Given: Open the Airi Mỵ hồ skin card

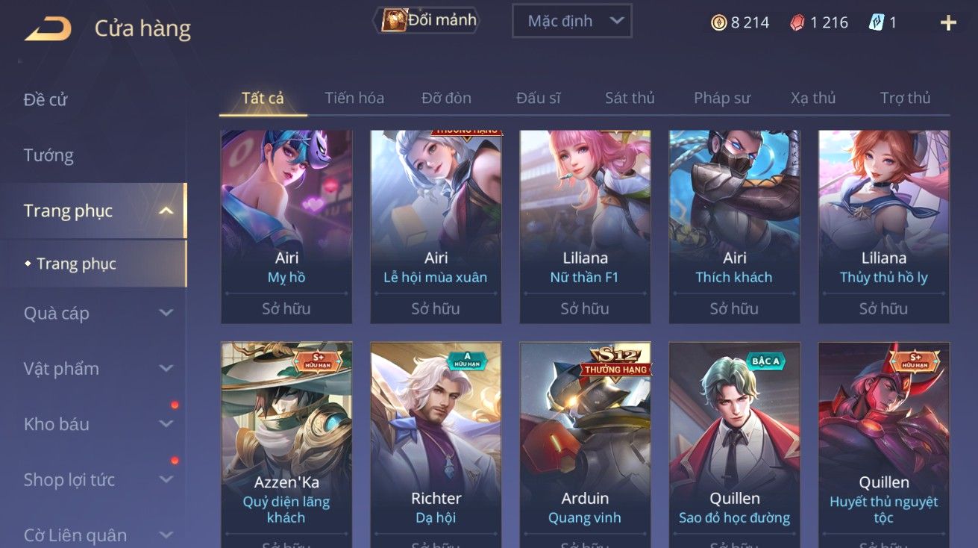Looking at the screenshot, I should pyautogui.click(x=286, y=227).
